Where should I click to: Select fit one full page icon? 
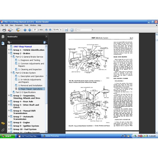72,30
